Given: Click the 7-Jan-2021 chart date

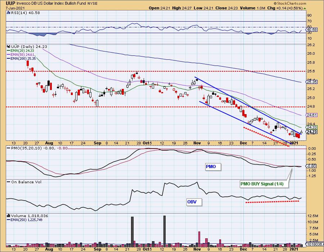Looking at the screenshot, I should click(x=15, y=8).
